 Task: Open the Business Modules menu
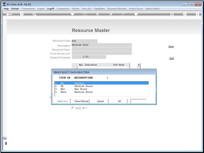[x=117, y=9]
